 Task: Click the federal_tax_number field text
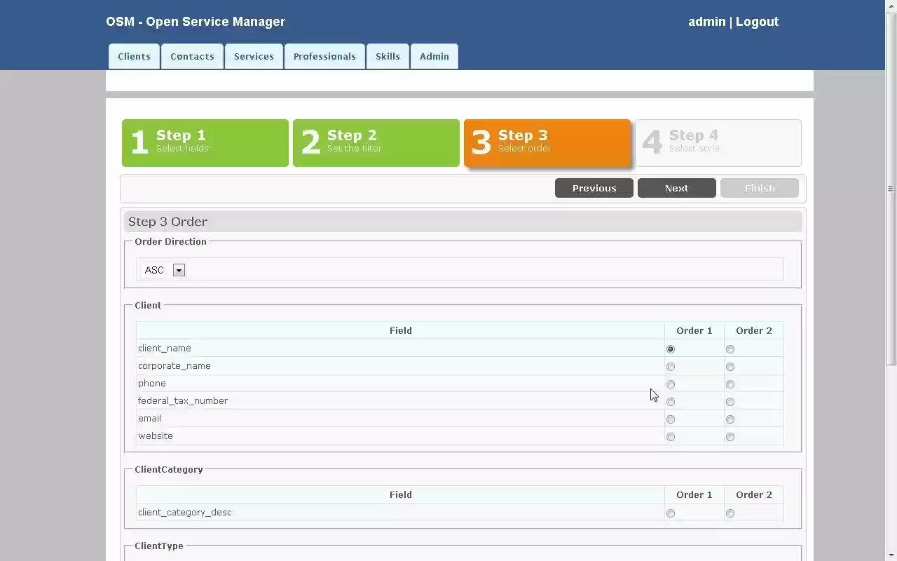(183, 400)
